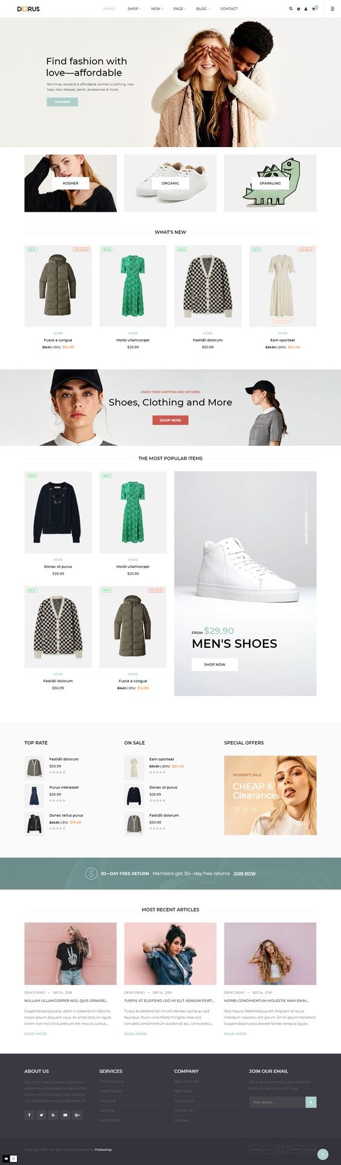Open the shopping cart icon
341x1165 pixels.
coord(314,8)
